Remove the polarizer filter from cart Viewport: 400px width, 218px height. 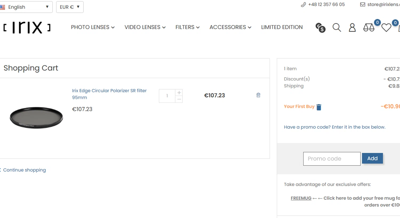(x=258, y=95)
